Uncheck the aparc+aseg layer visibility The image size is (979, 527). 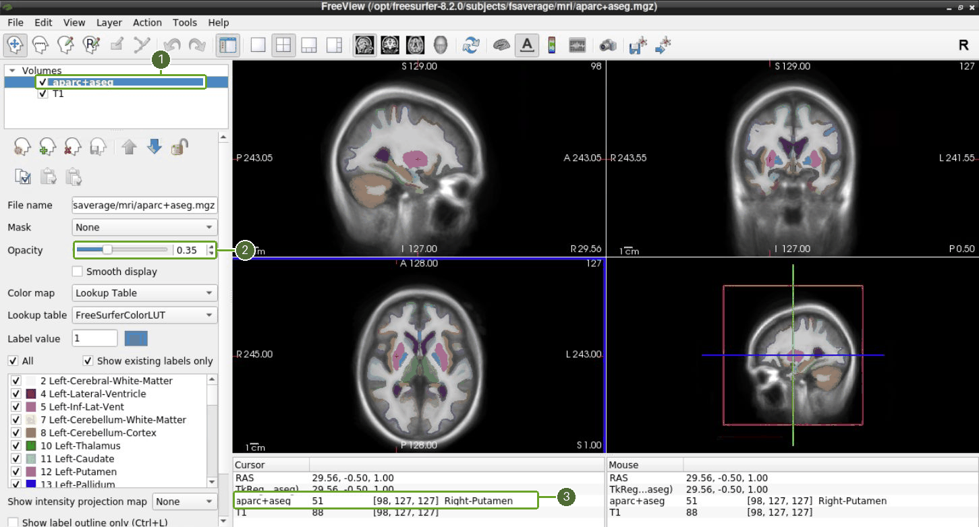43,82
